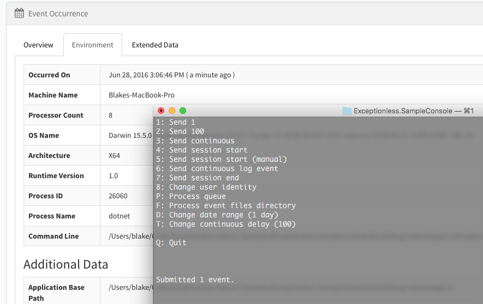Open the Overview tab

[38, 45]
